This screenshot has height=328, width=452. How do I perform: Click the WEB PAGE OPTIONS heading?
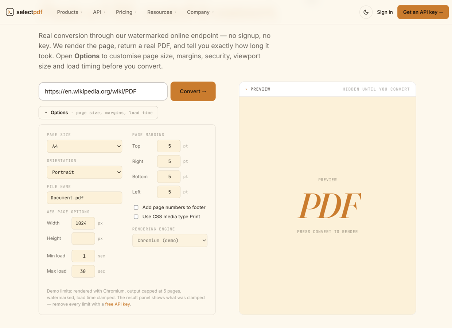68,212
